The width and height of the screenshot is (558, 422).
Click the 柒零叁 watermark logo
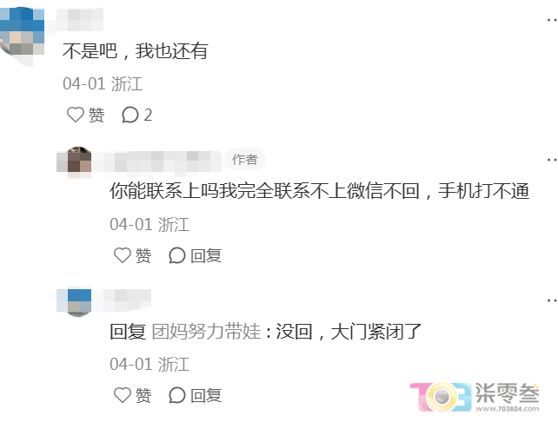click(475, 397)
